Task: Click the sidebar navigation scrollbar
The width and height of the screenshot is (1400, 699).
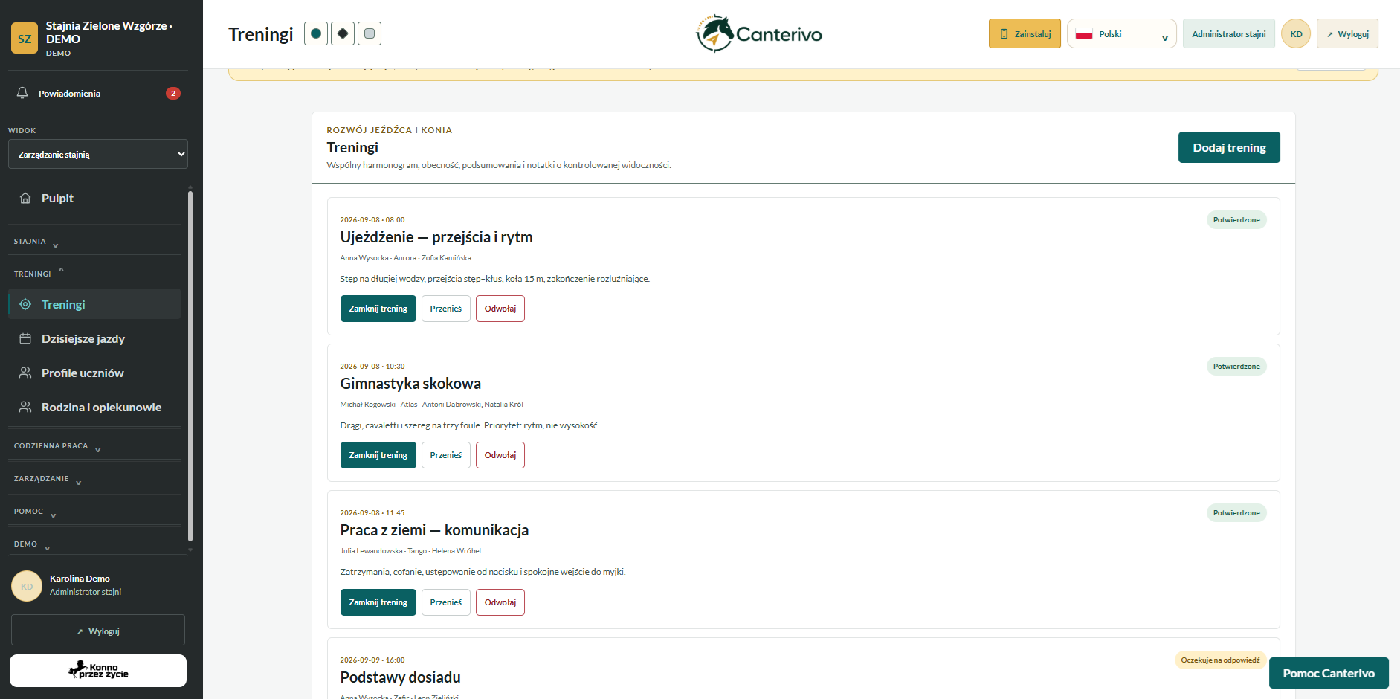Action: 190,366
